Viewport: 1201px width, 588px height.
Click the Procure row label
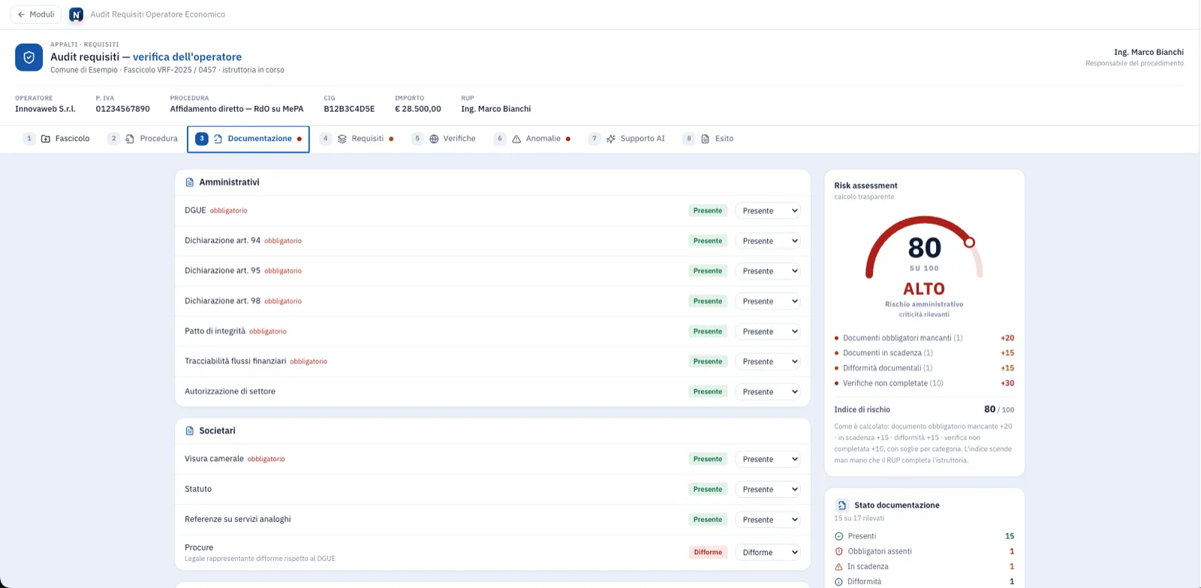pos(199,547)
